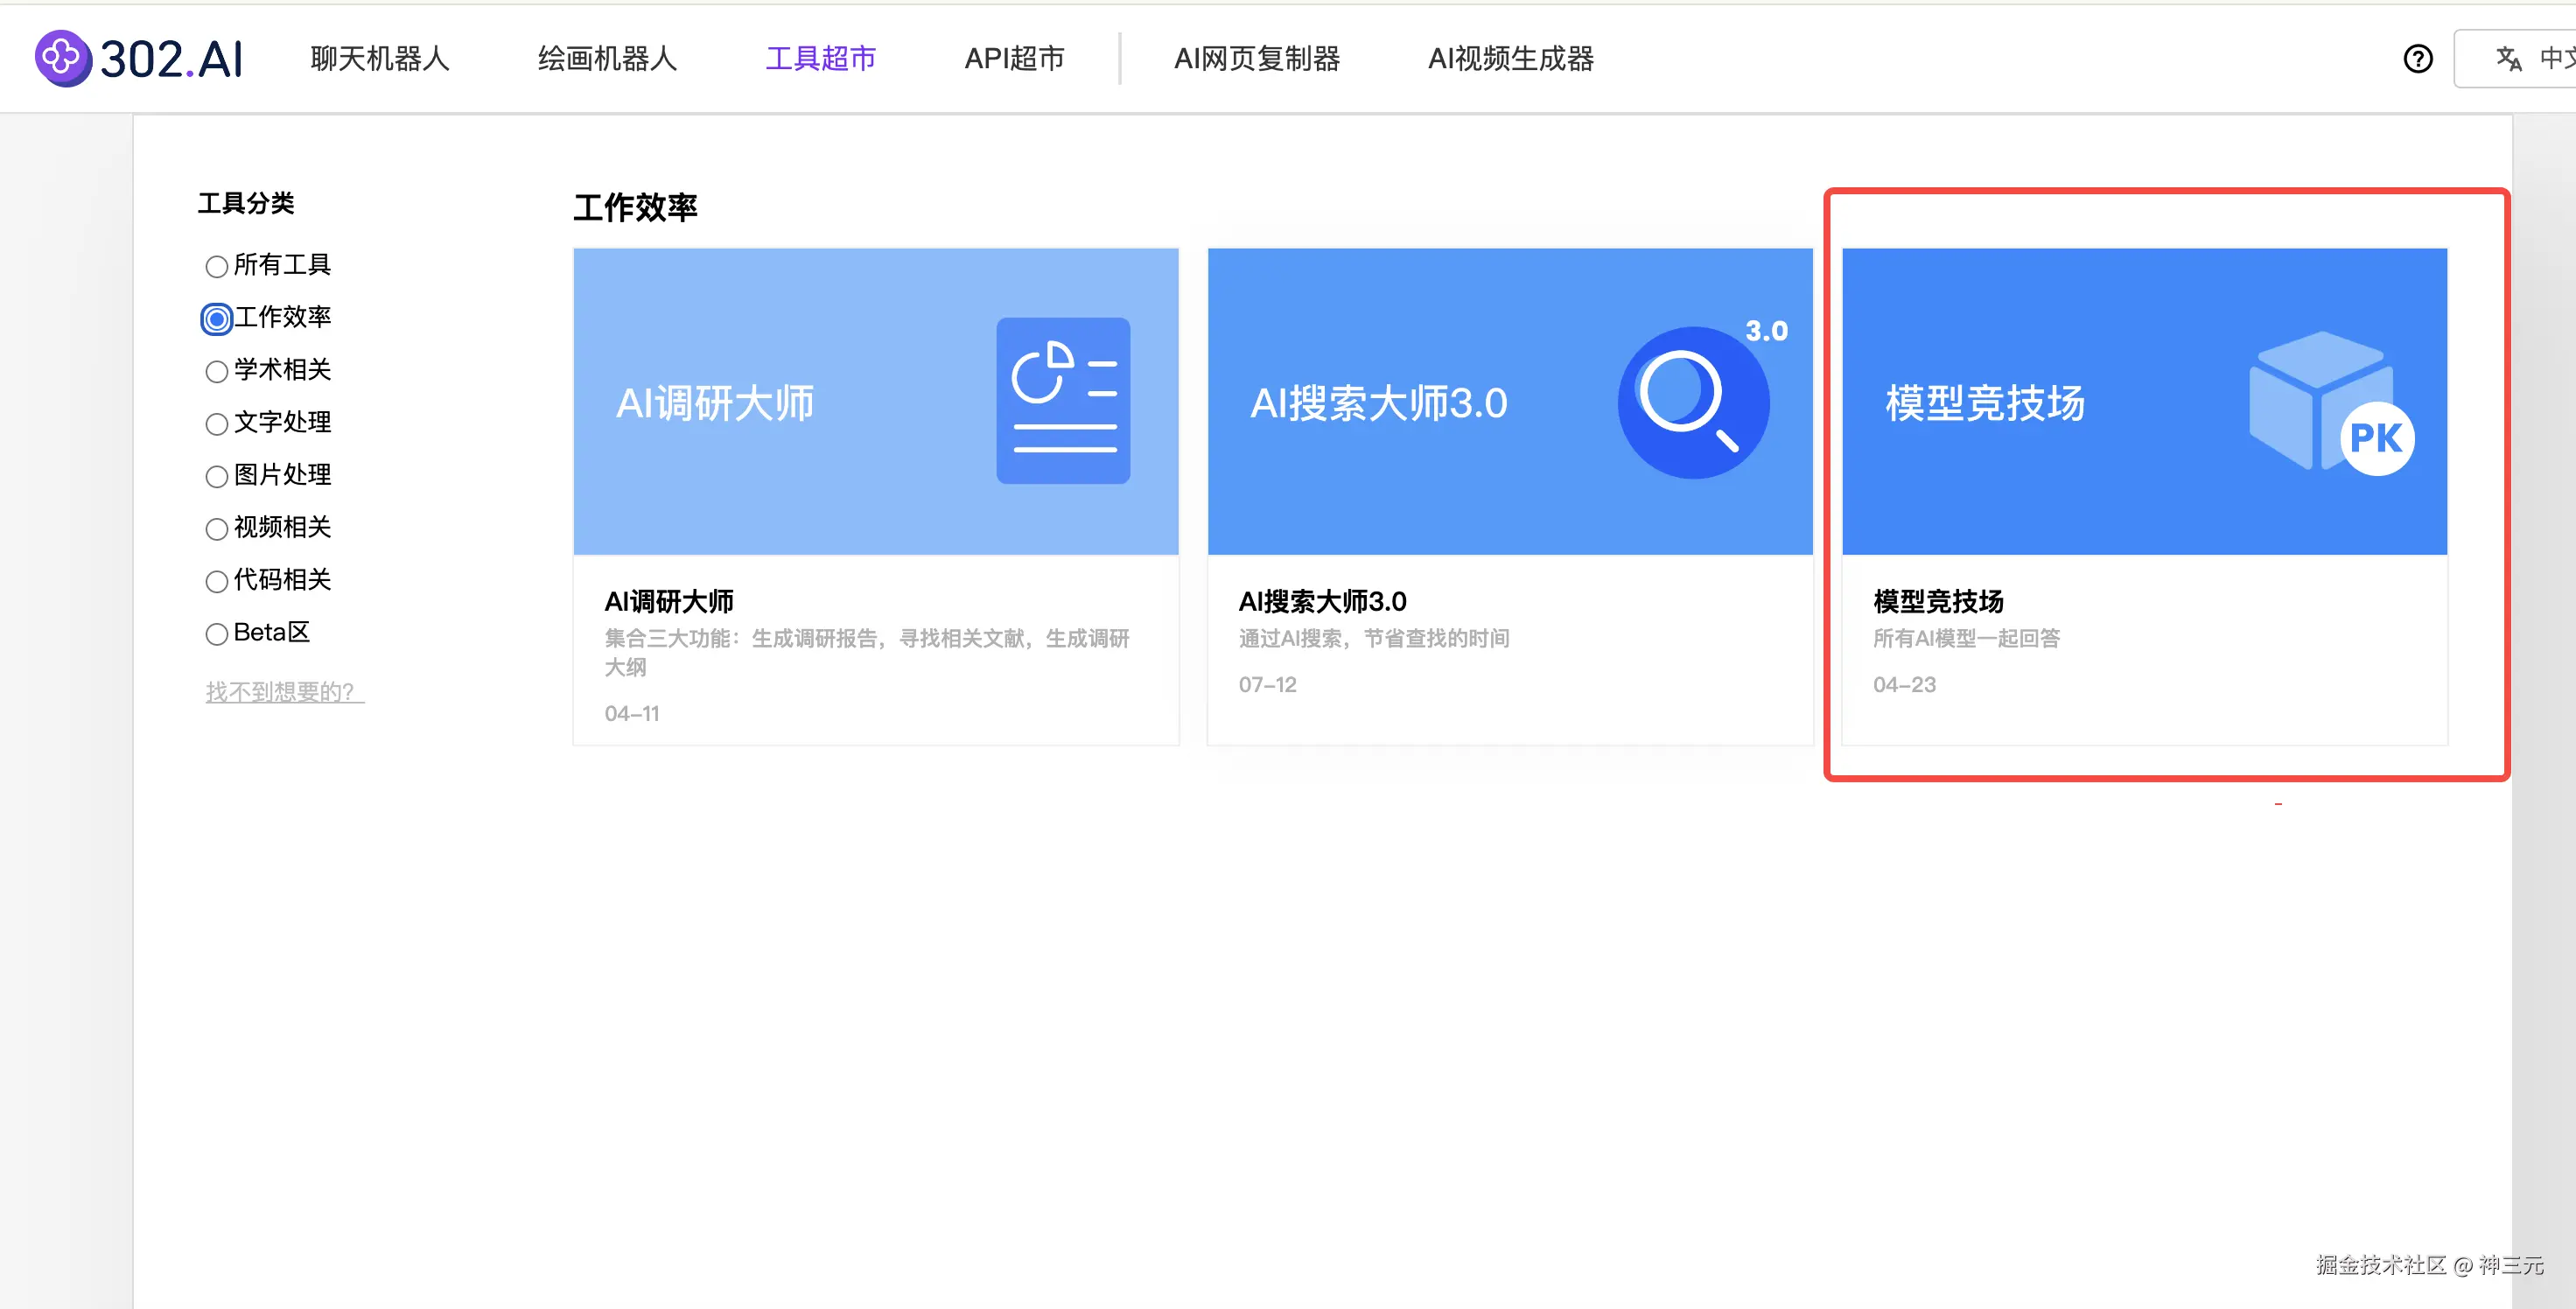
Task: Select the 工作效率 radio option
Action: pyautogui.click(x=217, y=319)
